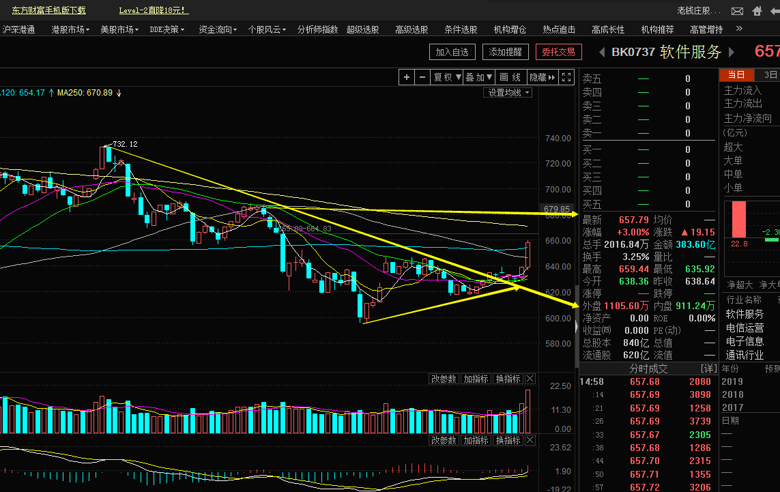
Task: Click 加指标 in volume panel
Action: click(x=476, y=379)
